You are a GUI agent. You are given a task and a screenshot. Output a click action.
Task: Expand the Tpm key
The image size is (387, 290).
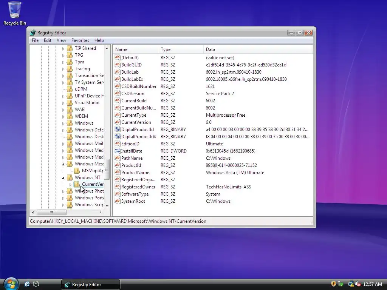[63, 62]
